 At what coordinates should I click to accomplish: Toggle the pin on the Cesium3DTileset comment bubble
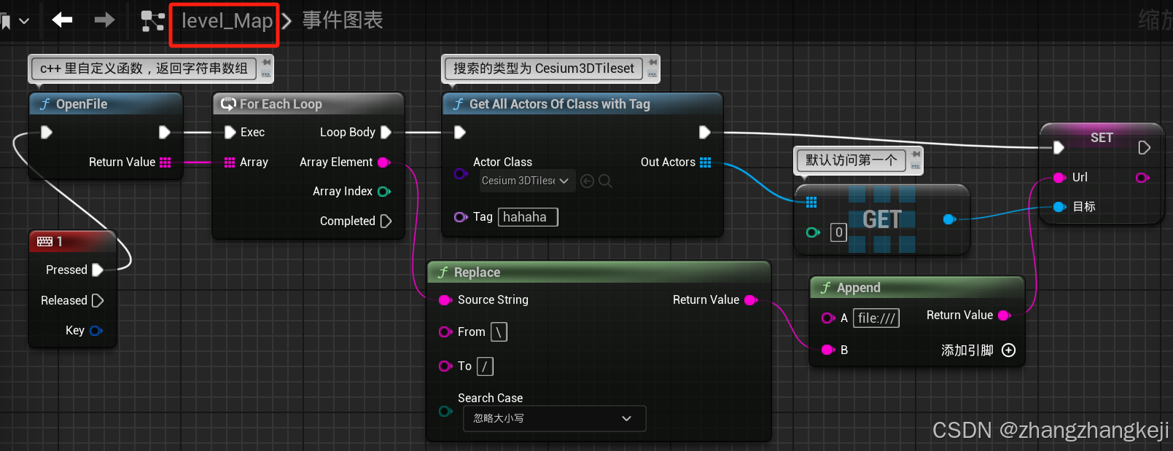652,63
